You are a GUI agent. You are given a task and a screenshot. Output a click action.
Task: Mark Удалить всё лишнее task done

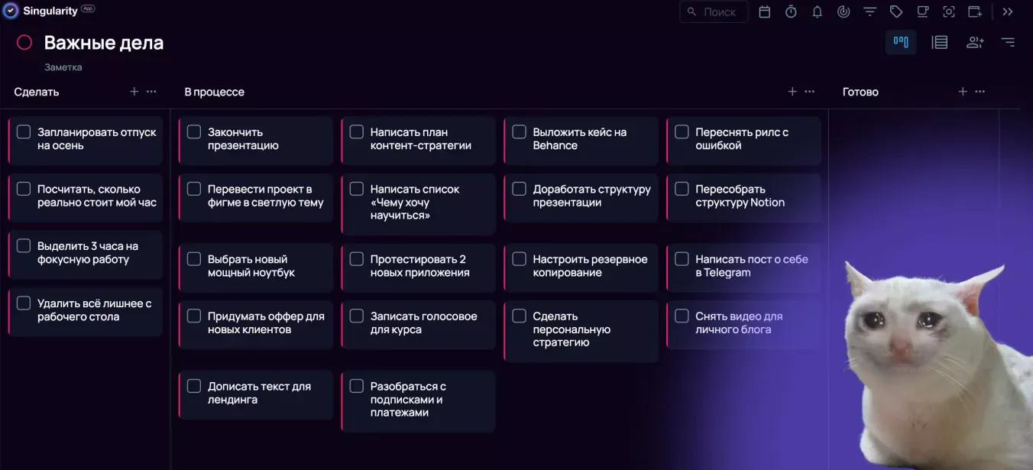[24, 303]
